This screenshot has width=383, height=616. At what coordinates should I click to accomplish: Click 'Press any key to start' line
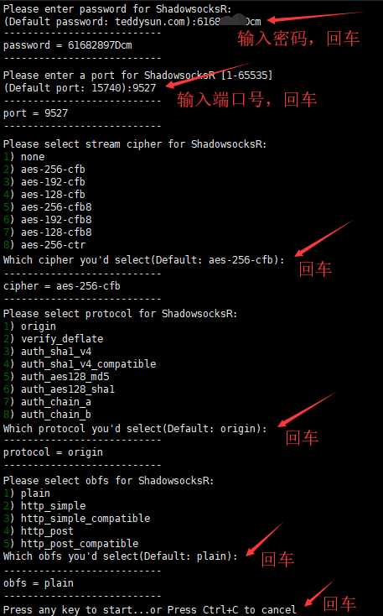pos(150,610)
